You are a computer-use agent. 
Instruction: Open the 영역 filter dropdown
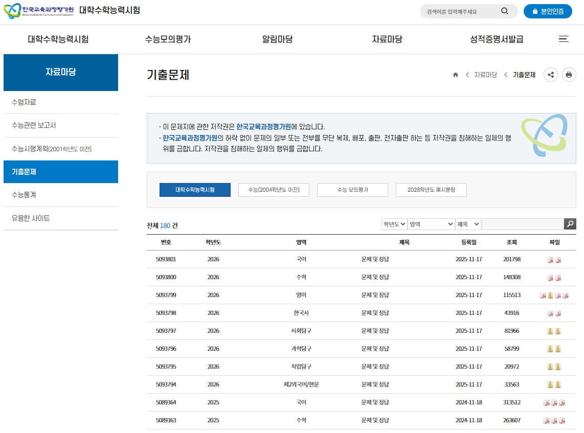(431, 224)
